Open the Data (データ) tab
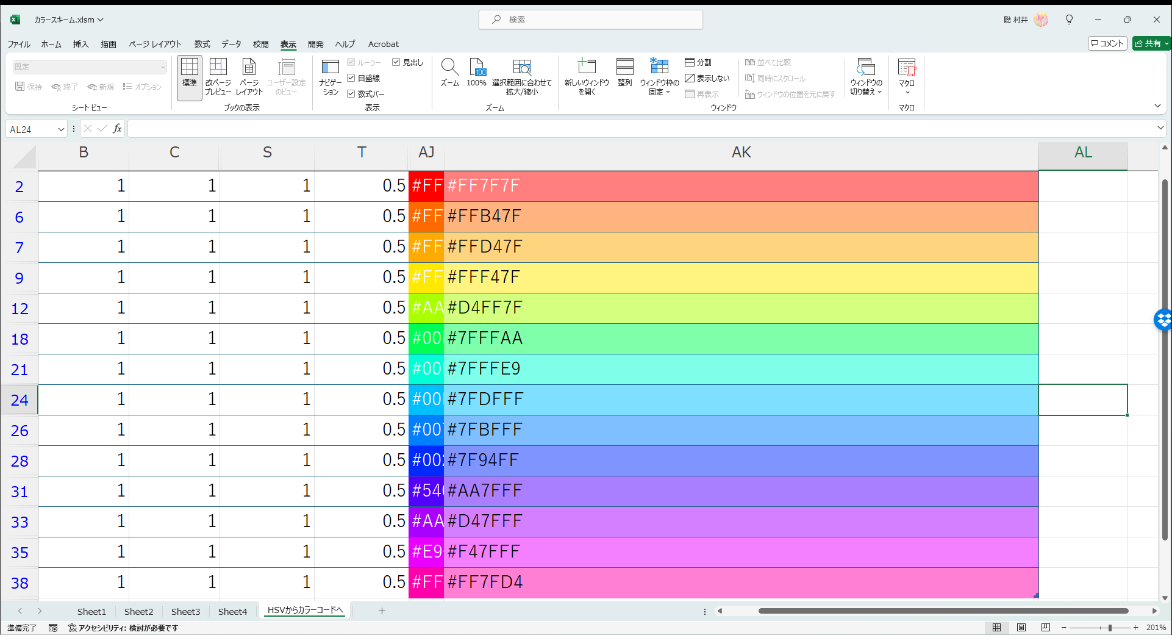This screenshot has width=1172, height=635. point(231,44)
